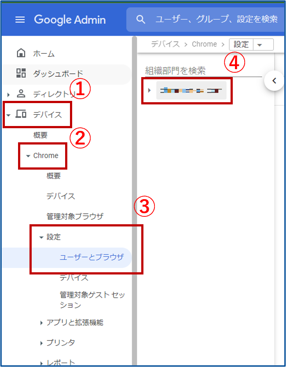Expand アプリと拡張機能 section
The image size is (286, 367).
point(72,323)
